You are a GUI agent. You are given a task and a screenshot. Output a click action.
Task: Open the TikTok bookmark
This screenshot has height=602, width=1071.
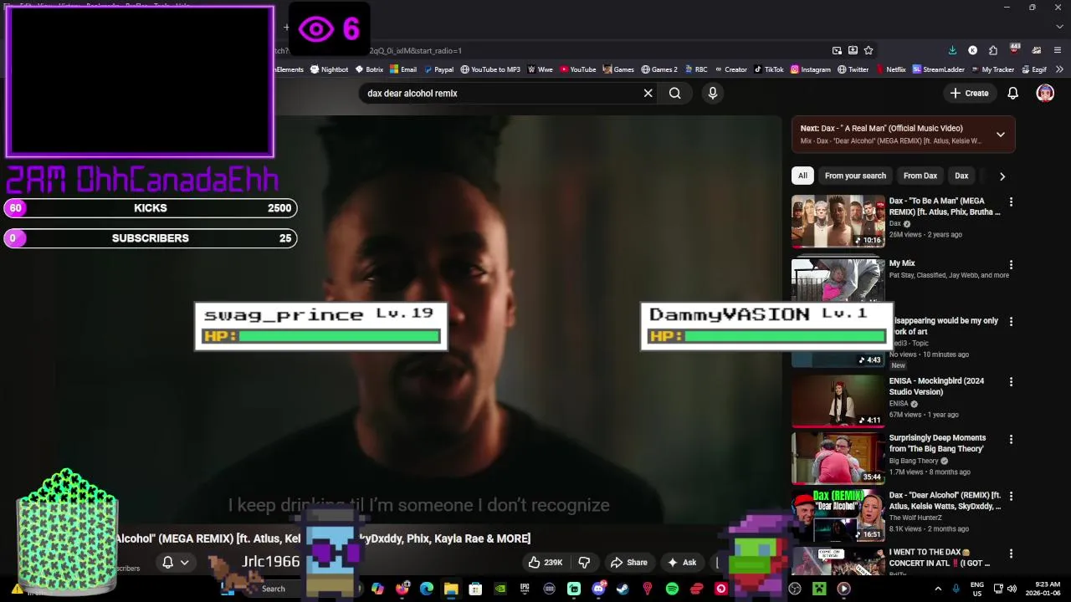point(769,69)
